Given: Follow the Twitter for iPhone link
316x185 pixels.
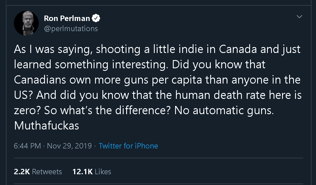Looking at the screenshot, I should point(128,146).
